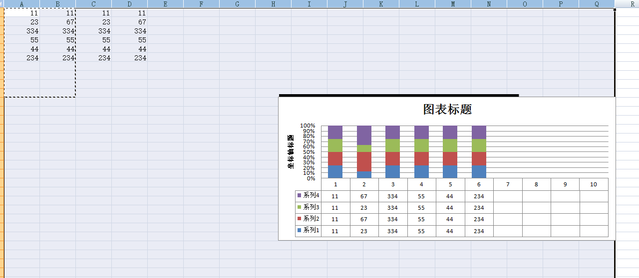Select column A header
Viewport: 639px width, 278px height.
(22, 4)
